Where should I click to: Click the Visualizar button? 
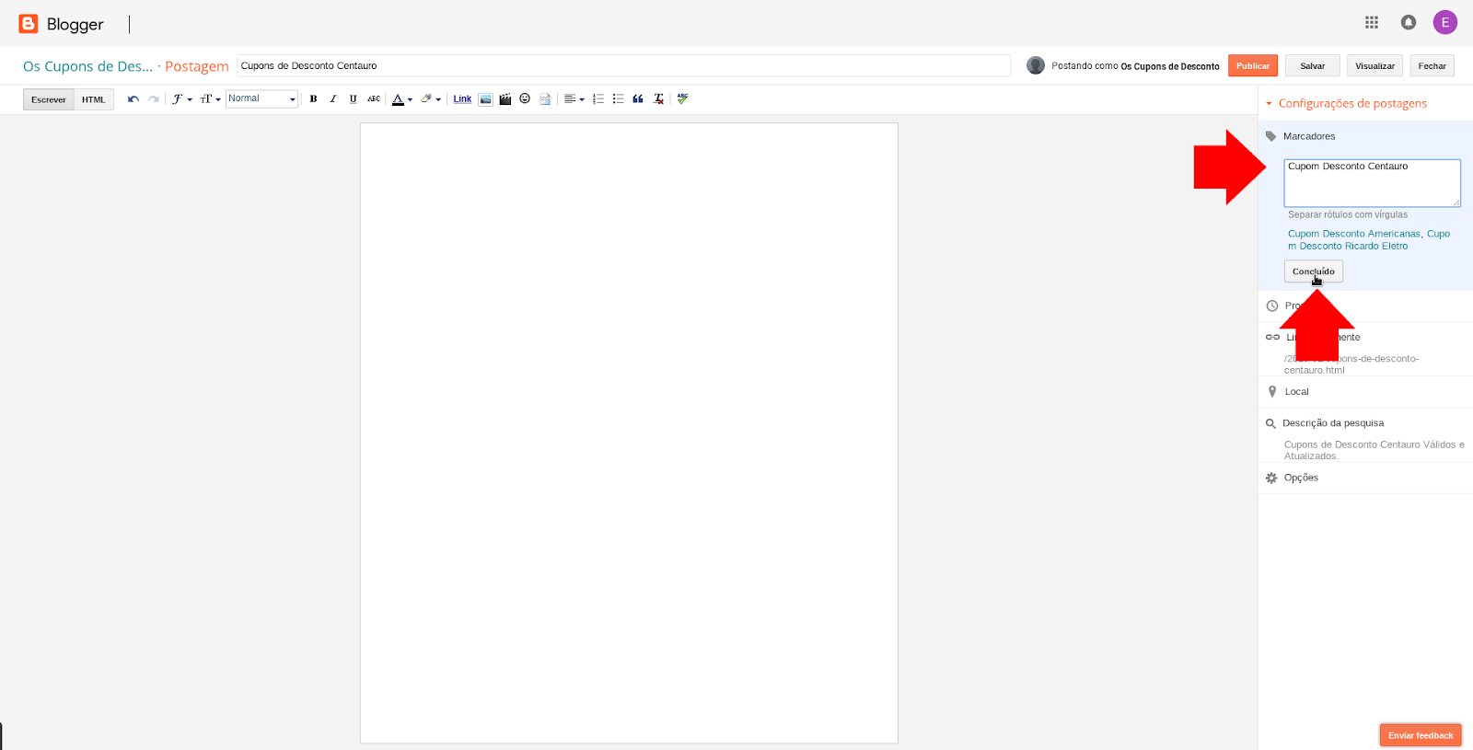(x=1375, y=65)
